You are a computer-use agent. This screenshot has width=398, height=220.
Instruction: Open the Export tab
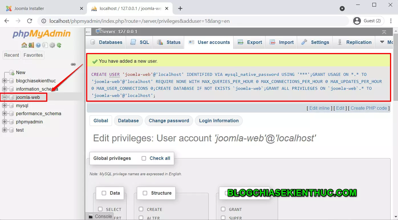click(x=250, y=42)
